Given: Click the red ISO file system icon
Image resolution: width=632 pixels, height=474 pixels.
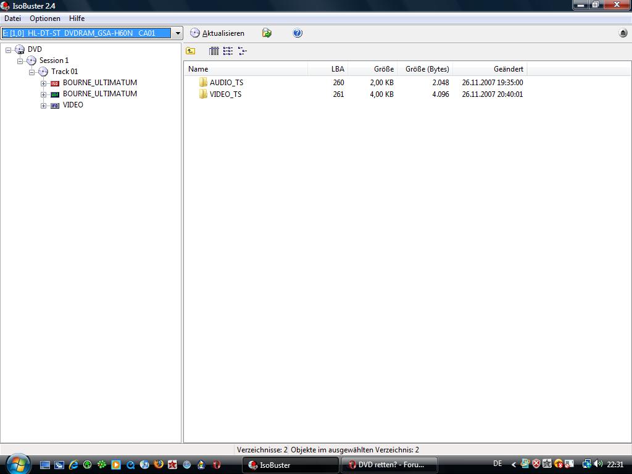Looking at the screenshot, I should pos(55,83).
